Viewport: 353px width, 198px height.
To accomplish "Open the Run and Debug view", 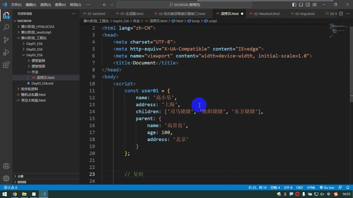I will pyautogui.click(x=6, y=52).
